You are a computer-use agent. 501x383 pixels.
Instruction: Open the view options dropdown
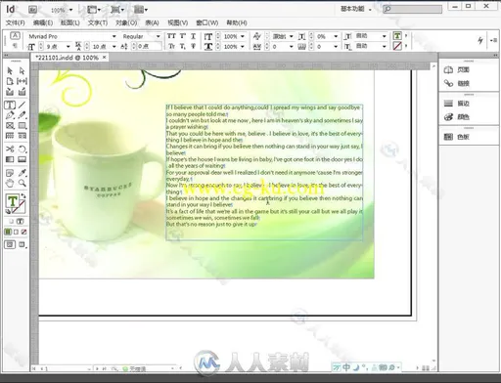(94, 10)
